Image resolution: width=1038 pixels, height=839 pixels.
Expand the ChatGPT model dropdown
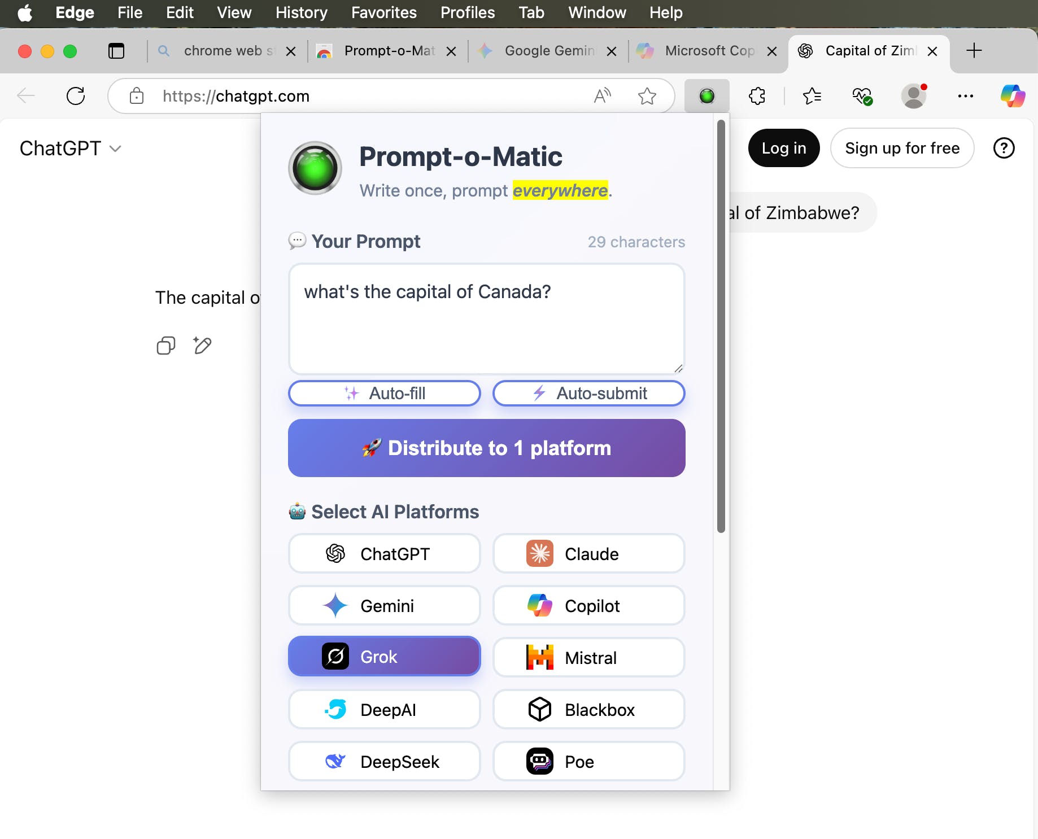tap(71, 148)
